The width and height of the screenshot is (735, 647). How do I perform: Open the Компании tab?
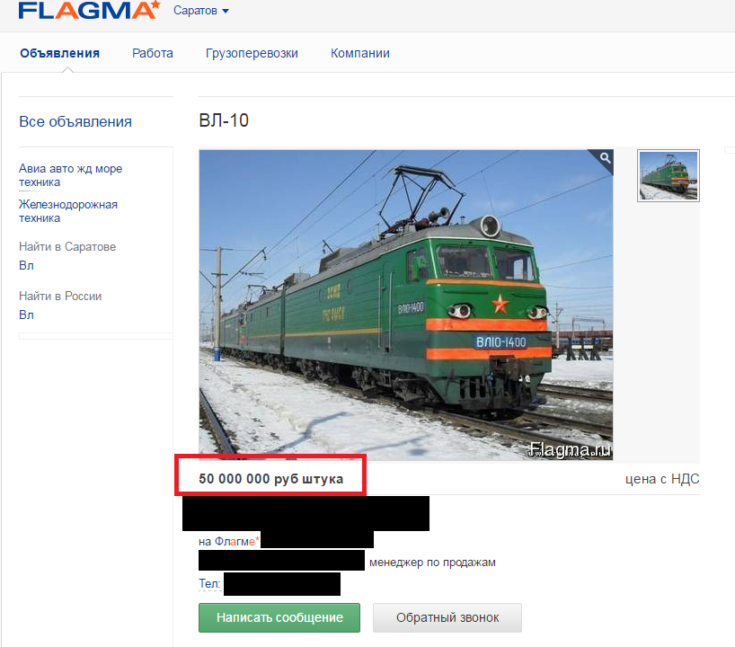point(360,53)
